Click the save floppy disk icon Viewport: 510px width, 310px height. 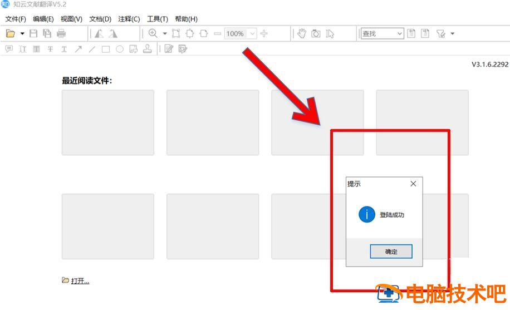tap(33, 33)
